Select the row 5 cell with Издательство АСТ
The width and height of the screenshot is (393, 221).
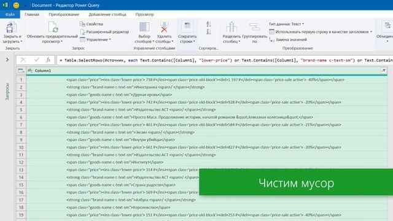207,110
